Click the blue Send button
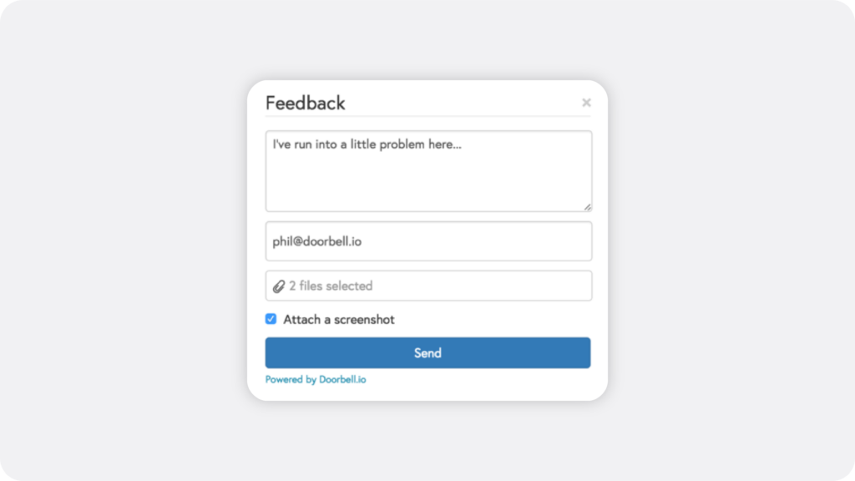 pos(427,353)
